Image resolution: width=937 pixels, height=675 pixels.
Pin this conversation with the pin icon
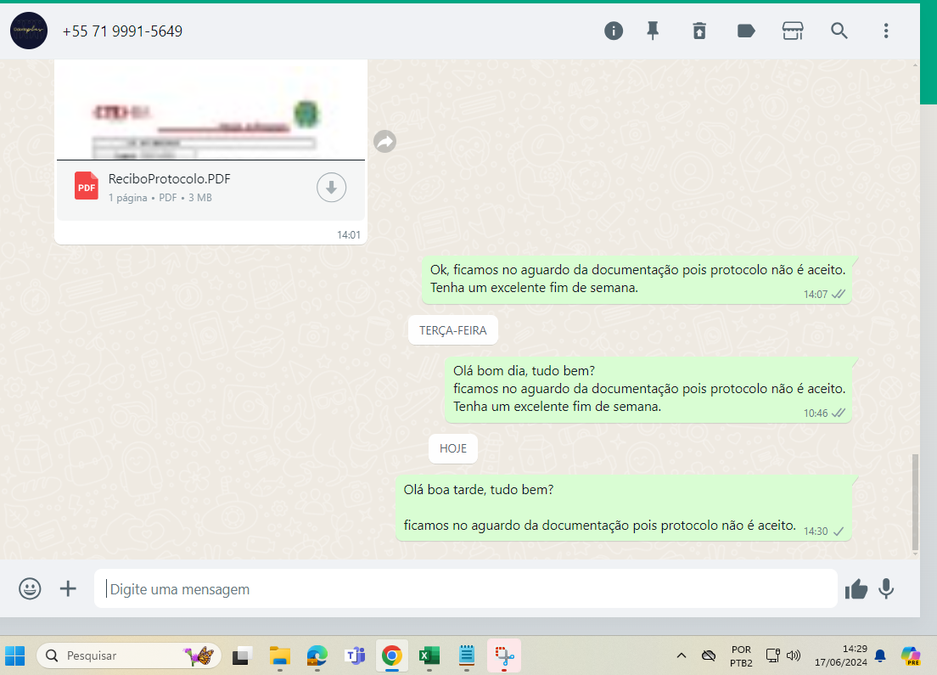(x=653, y=31)
